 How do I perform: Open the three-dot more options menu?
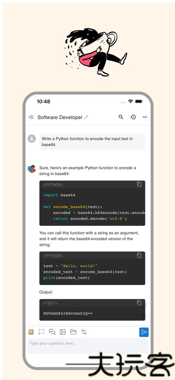(x=145, y=117)
